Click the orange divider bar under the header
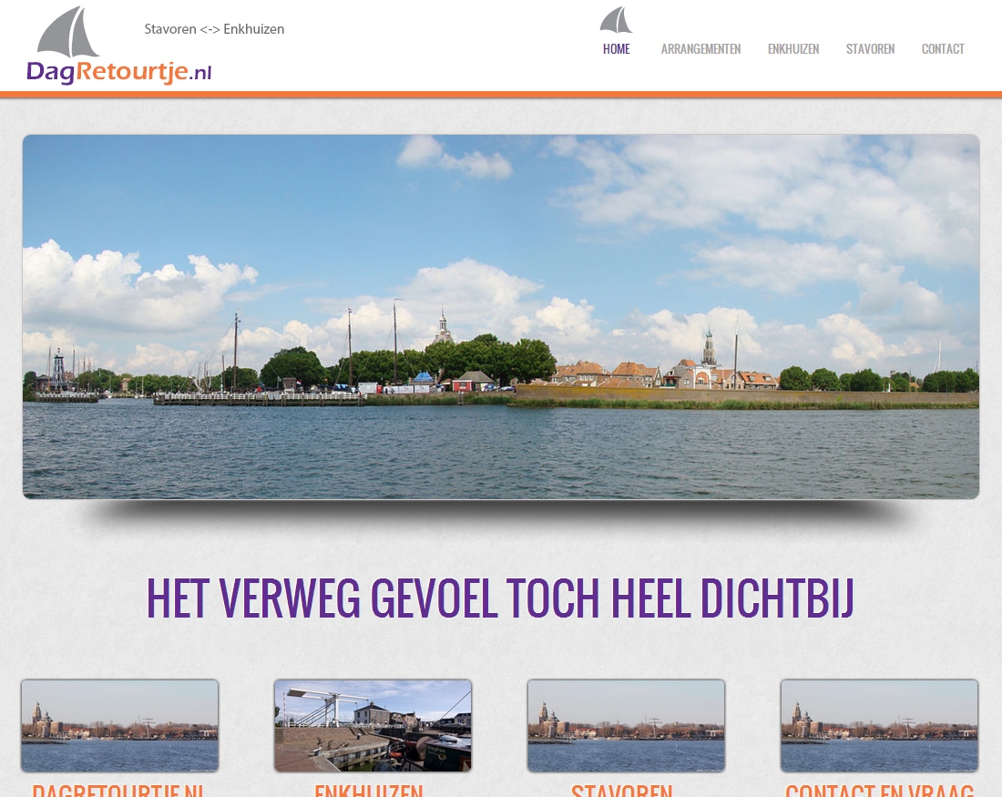This screenshot has width=1002, height=797. tap(501, 94)
